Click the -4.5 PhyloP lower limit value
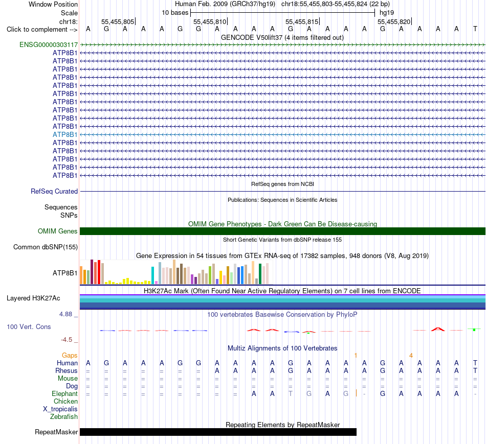This screenshot has height=444, width=486. [67, 340]
